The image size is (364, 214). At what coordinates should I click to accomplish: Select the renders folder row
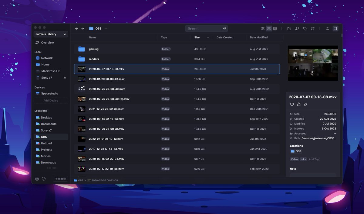click(177, 59)
